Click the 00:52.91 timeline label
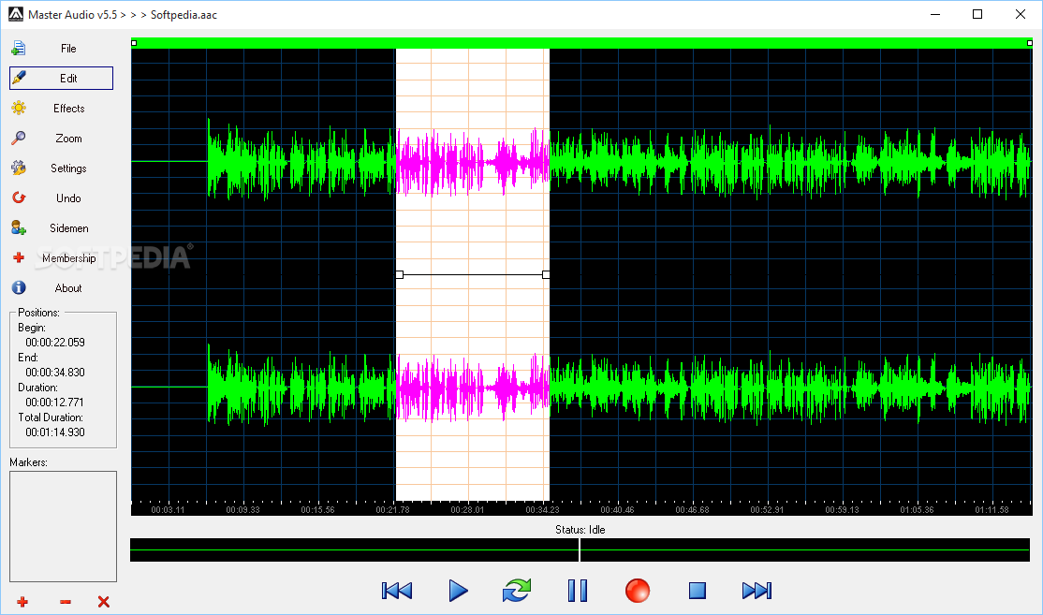The width and height of the screenshot is (1043, 615). [767, 510]
